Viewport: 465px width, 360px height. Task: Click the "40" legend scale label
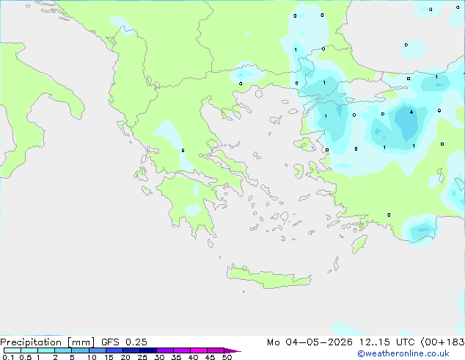pyautogui.click(x=194, y=357)
